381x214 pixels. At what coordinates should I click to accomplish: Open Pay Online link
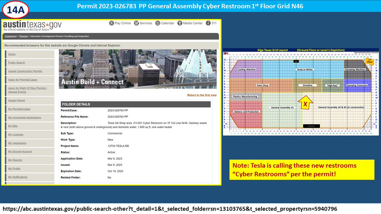(x=123, y=23)
